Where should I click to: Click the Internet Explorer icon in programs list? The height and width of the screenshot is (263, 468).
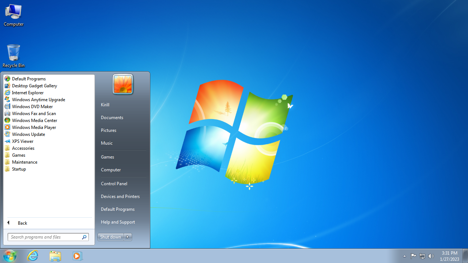pos(7,93)
